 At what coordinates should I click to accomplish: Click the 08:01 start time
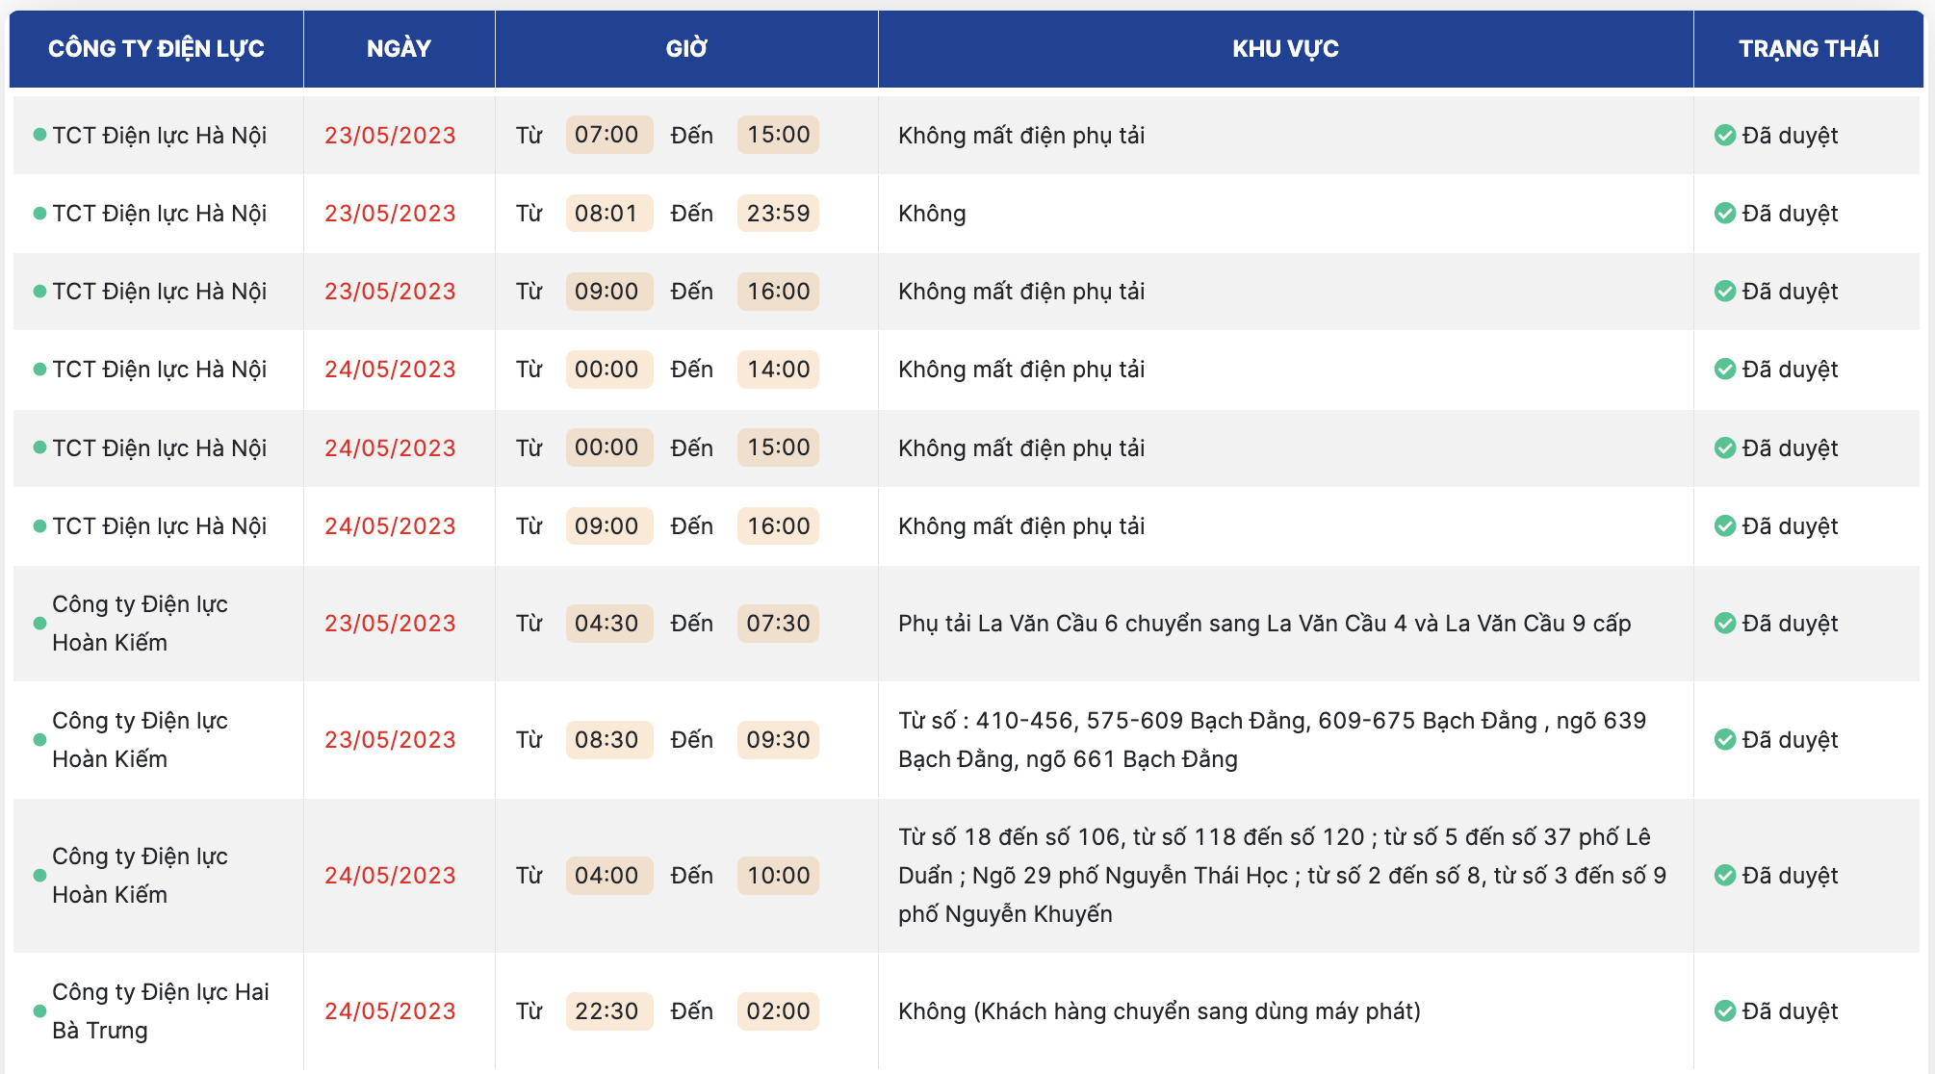[x=609, y=213]
